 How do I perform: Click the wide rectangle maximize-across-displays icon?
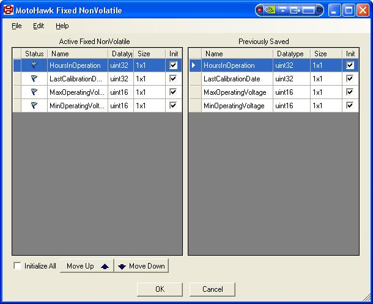[308, 10]
